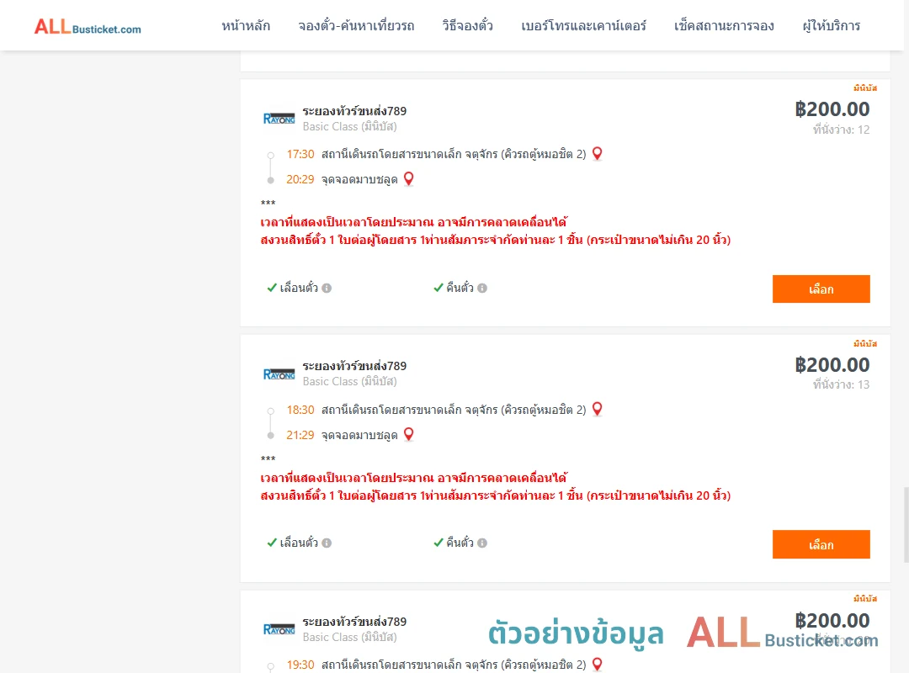Screen dimensions: 909x673
Task: Open จองตั๋ว-ค้นหาเที่ยวรถ menu item
Action: [x=356, y=26]
